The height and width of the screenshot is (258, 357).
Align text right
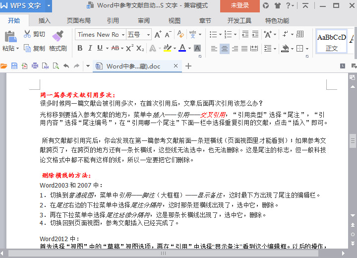[x=235, y=48]
